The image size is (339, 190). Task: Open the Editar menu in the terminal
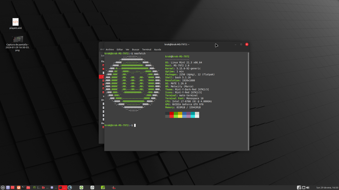pyautogui.click(x=120, y=49)
